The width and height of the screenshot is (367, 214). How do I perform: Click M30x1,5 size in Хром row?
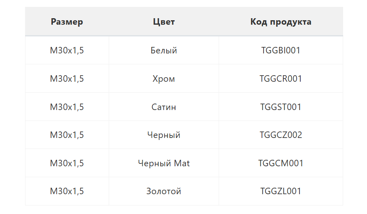67,79
